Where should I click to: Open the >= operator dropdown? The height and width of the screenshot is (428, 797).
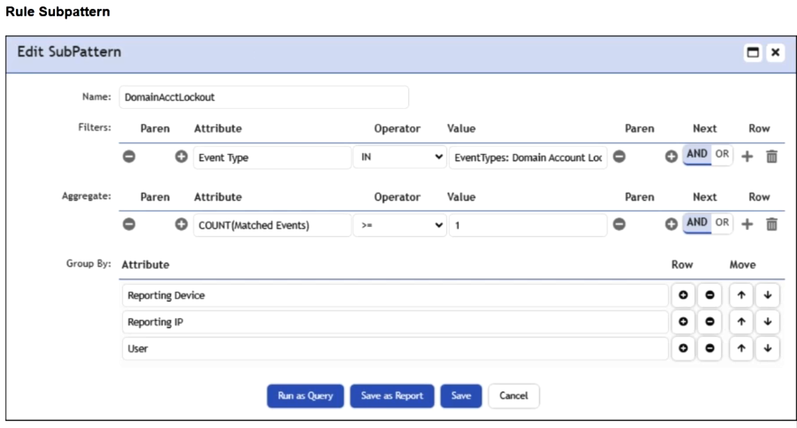point(400,224)
